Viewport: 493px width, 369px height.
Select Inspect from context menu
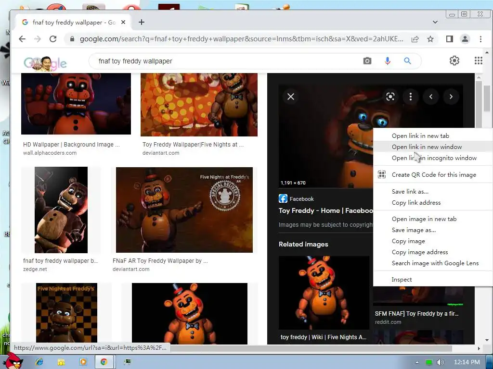[433, 280]
